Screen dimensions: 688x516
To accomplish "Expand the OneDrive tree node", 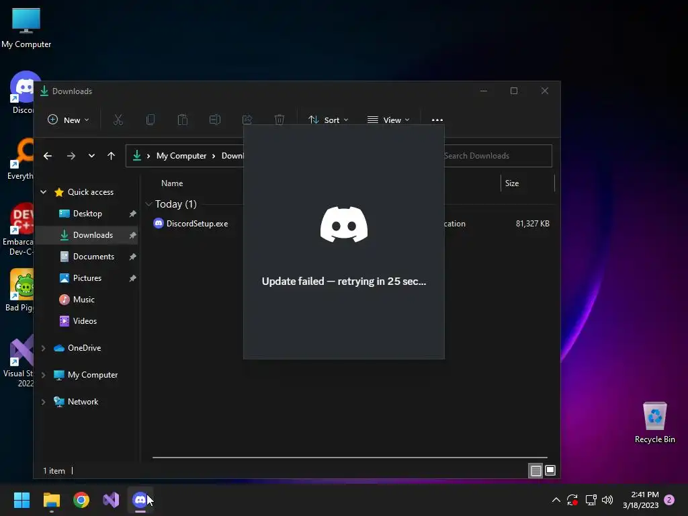I will [44, 348].
